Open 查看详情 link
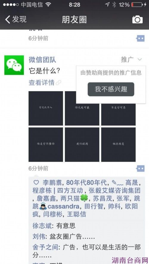 [42, 83]
